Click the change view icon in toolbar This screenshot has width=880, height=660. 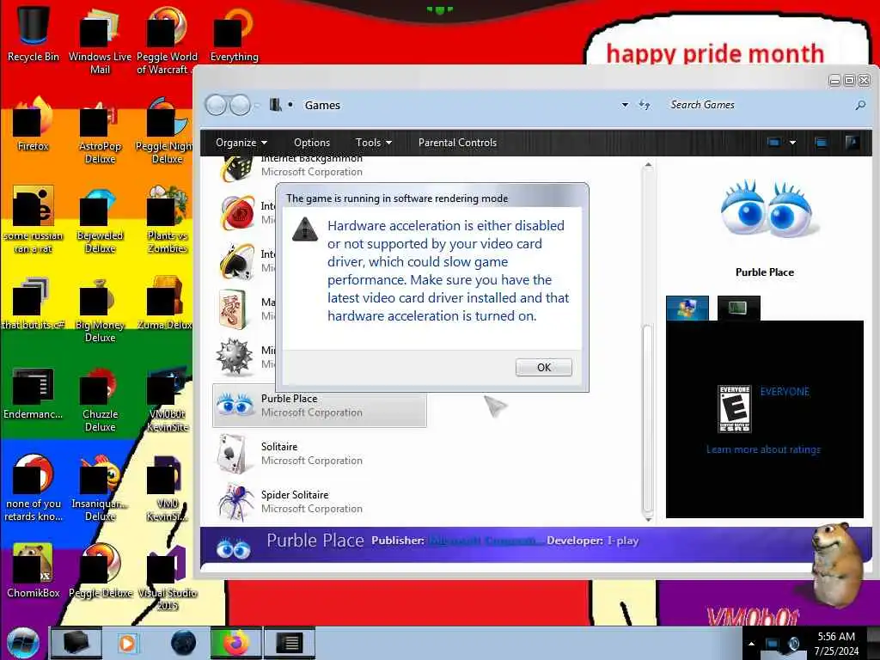tap(773, 143)
